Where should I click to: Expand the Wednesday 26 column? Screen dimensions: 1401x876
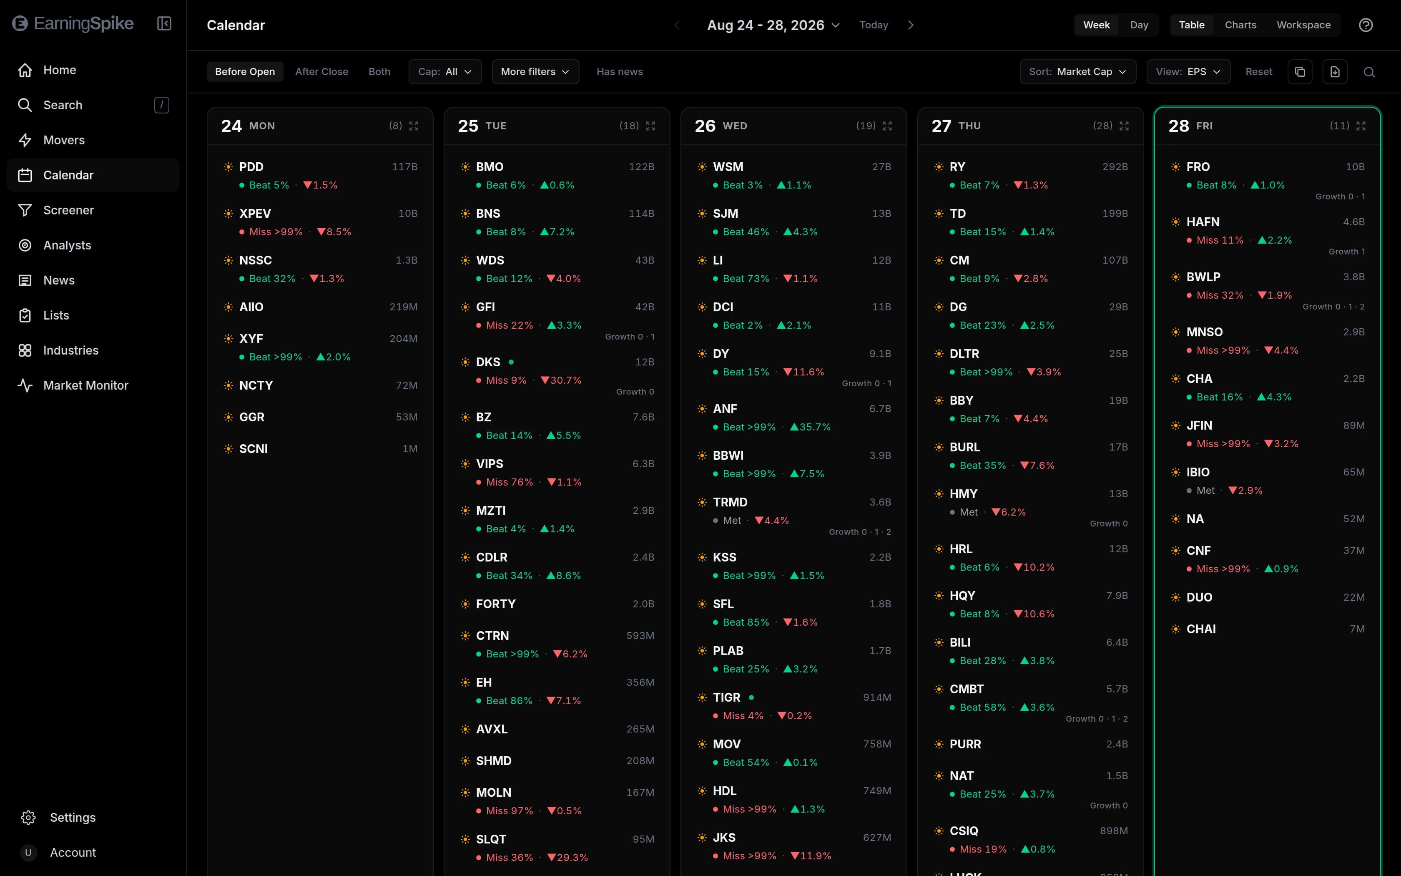coord(887,126)
